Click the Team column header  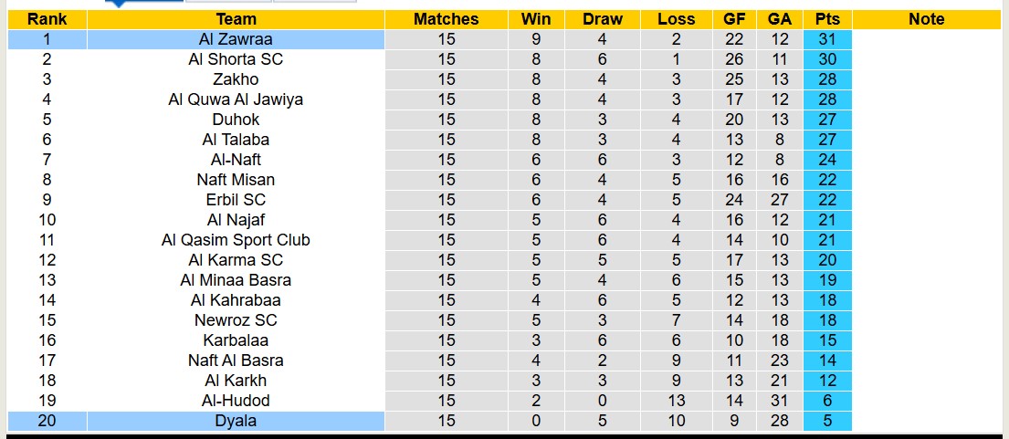[236, 19]
